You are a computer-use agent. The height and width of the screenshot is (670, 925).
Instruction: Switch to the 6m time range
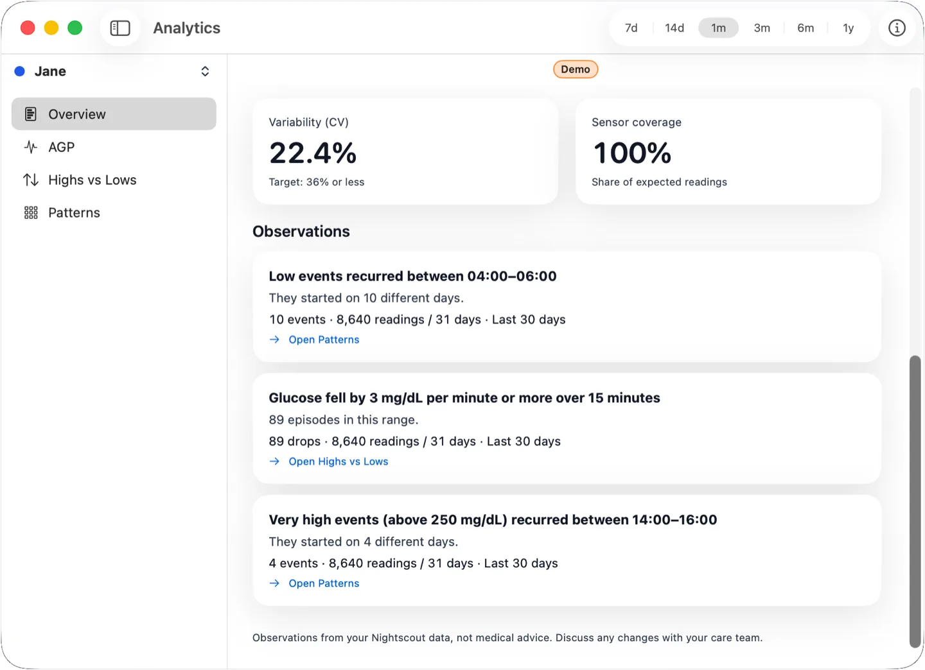pyautogui.click(x=806, y=28)
